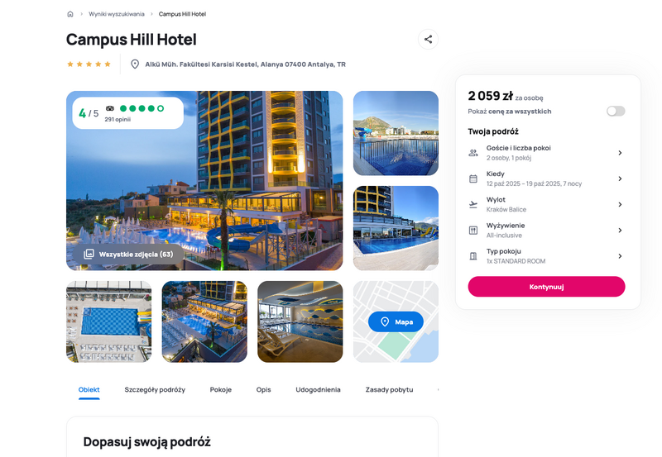
Task: Switch to the Szczegóły podróży tab
Action: pyautogui.click(x=155, y=389)
